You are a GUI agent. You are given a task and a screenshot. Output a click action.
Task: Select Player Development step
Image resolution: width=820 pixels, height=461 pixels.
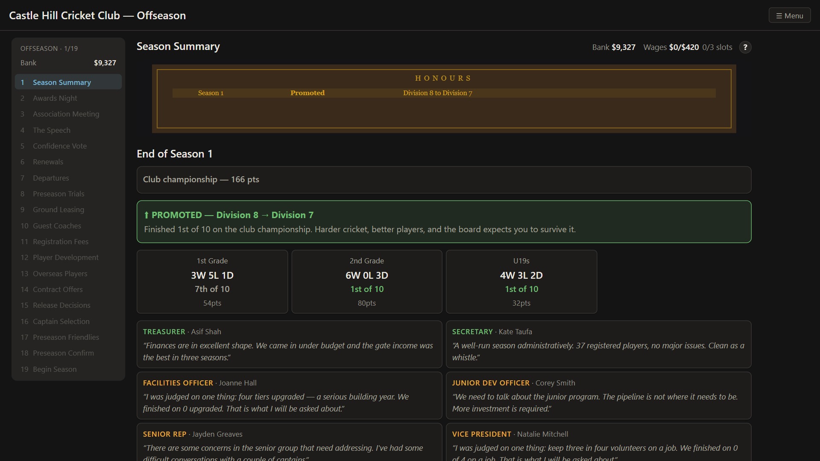68,257
